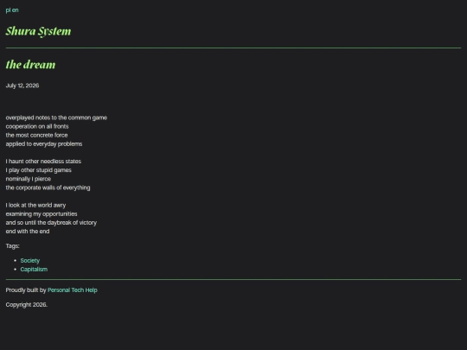Click line 'I play other stupid games'

38,170
